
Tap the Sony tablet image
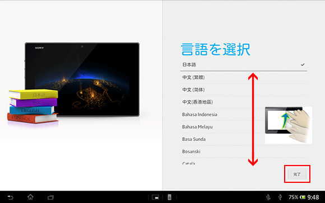coord(82,79)
